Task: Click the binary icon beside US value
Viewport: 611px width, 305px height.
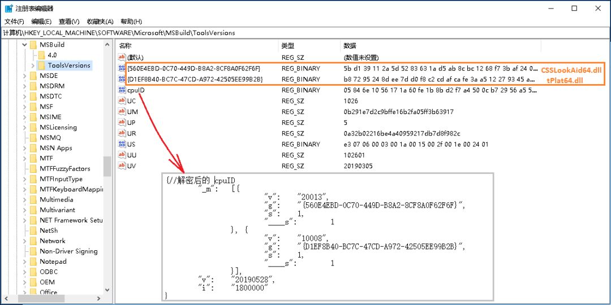Action: click(x=122, y=144)
